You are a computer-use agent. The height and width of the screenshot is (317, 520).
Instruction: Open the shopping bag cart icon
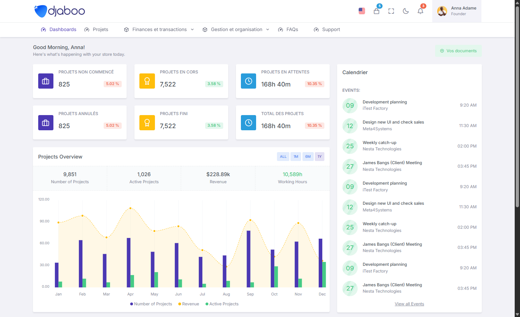(x=376, y=11)
